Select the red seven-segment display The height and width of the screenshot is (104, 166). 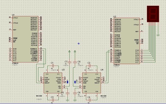click(153, 14)
